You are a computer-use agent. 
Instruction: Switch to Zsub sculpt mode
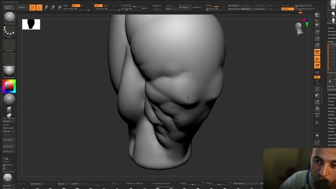click(106, 6)
